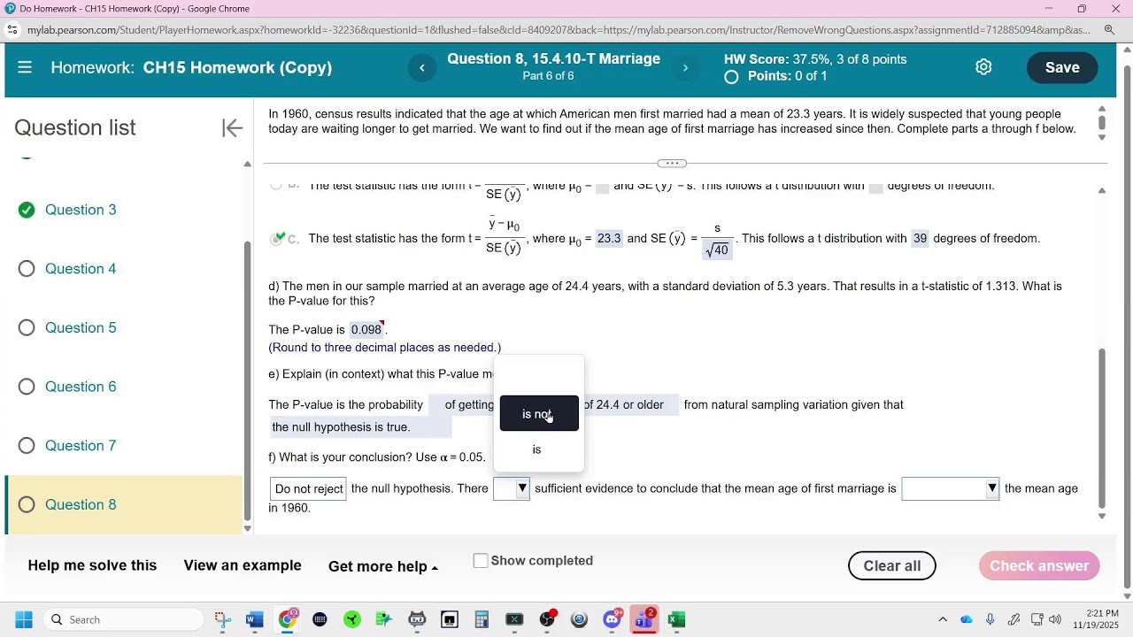Choose 'is not' from the dropdown
Image resolution: width=1133 pixels, height=637 pixels.
[539, 414]
